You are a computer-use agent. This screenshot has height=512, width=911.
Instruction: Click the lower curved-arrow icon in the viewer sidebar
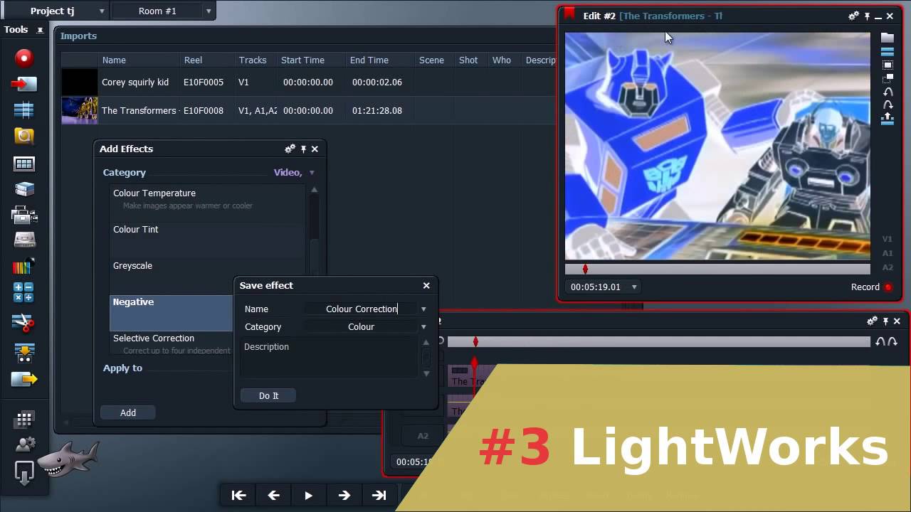tap(888, 105)
